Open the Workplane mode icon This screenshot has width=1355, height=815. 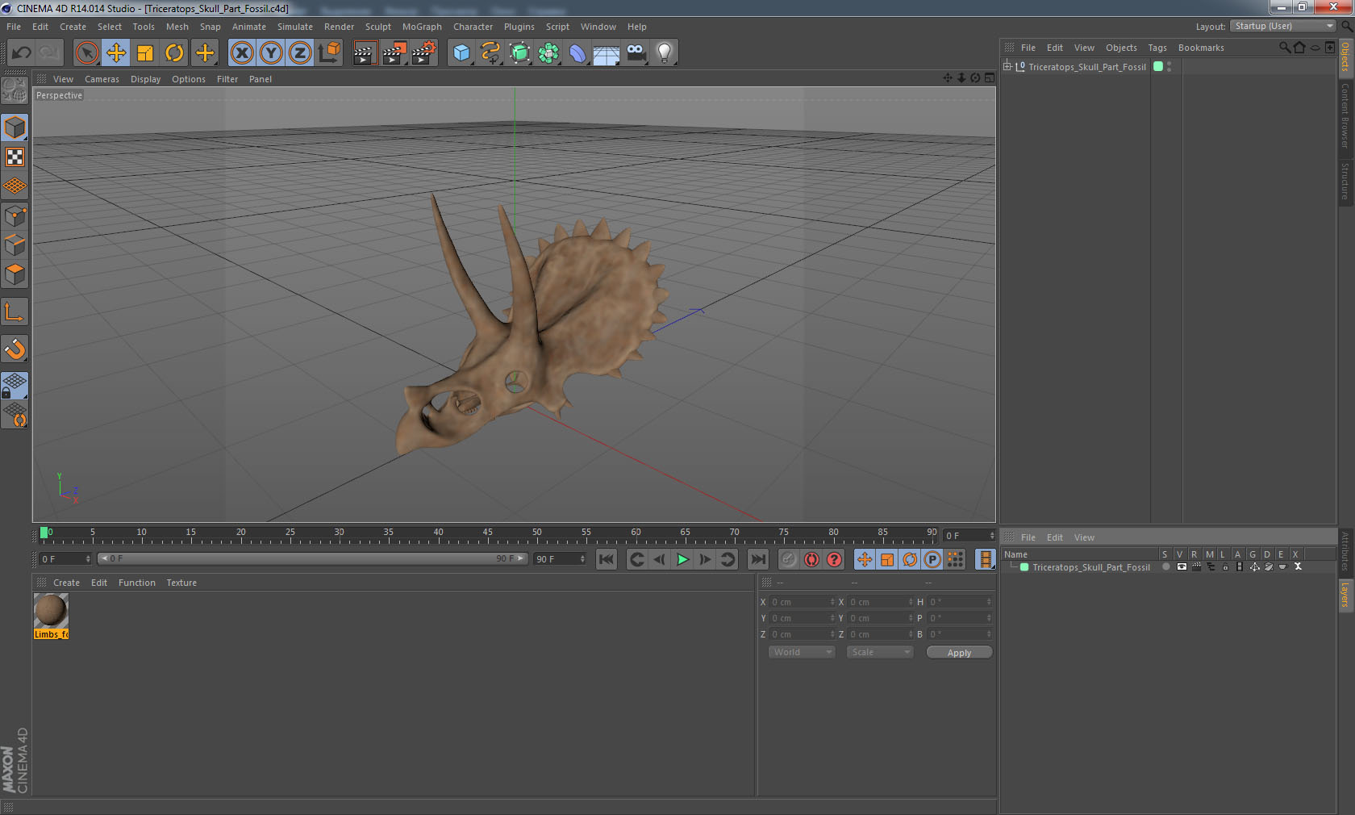15,186
